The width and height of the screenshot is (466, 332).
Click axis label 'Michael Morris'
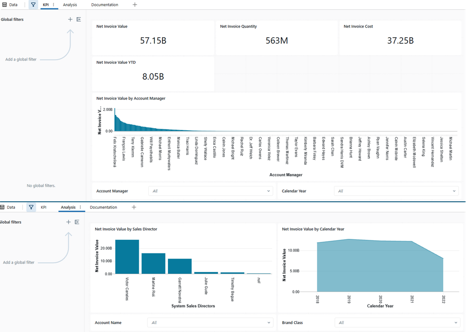pos(160,149)
